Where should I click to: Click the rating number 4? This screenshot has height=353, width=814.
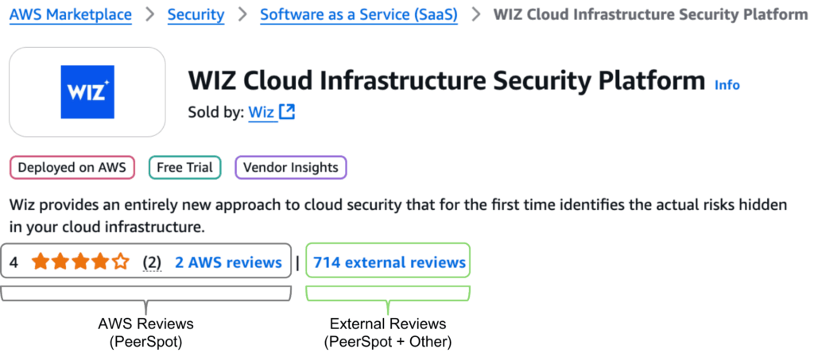pos(14,262)
